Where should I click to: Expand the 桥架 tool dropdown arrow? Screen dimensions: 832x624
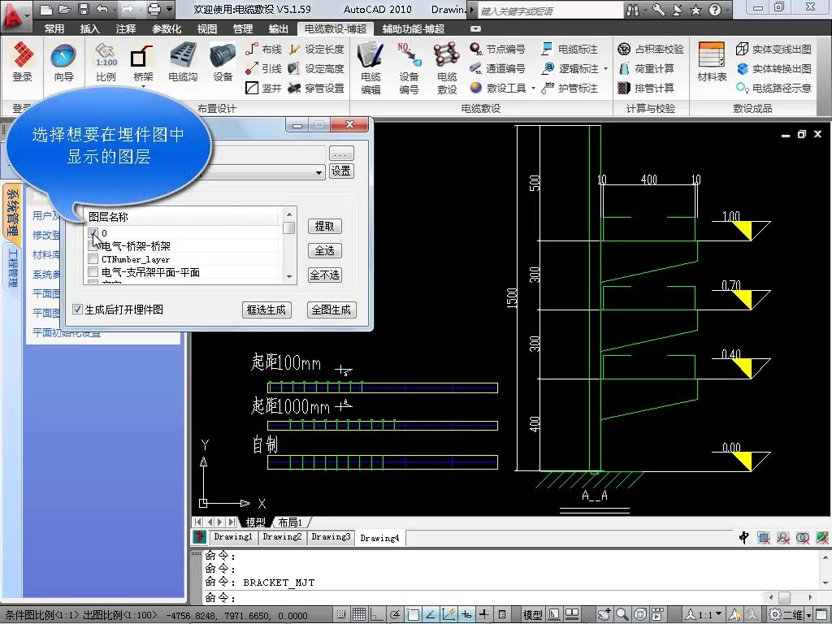143,86
